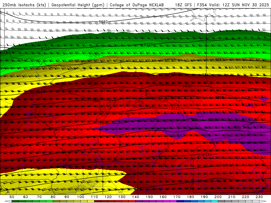Click the 190 knot scale label
The height and width of the screenshot is (203, 271).
pos(204,197)
